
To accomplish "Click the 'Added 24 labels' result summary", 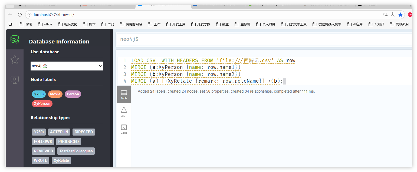I will [226, 91].
